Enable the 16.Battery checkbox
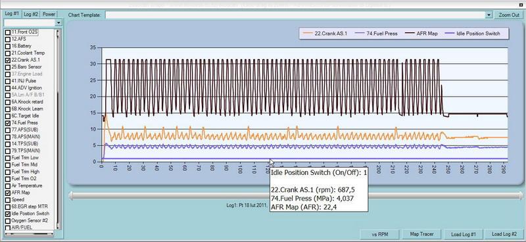Screen dimensions: 526x242 coord(8,46)
